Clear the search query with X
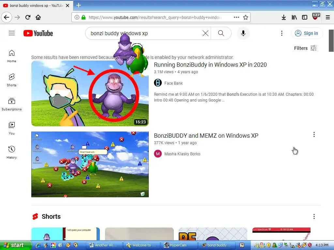Image resolution: width=334 pixels, height=250 pixels. 205,33
